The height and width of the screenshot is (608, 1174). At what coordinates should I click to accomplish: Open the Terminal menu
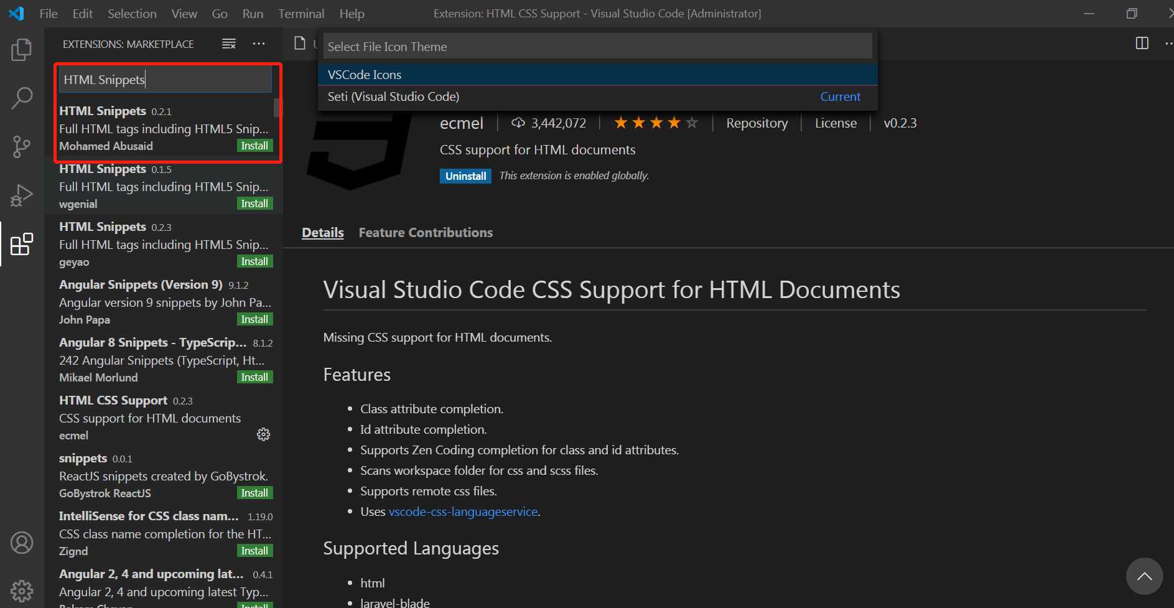click(x=301, y=14)
